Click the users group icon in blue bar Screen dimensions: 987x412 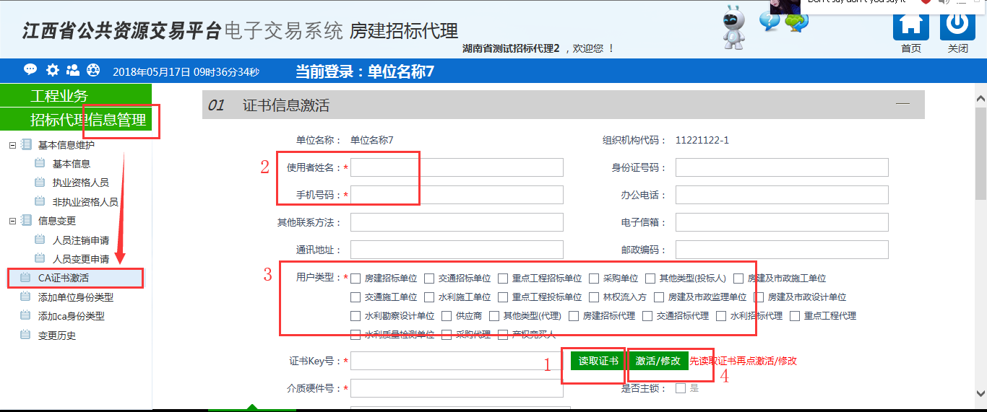(73, 70)
